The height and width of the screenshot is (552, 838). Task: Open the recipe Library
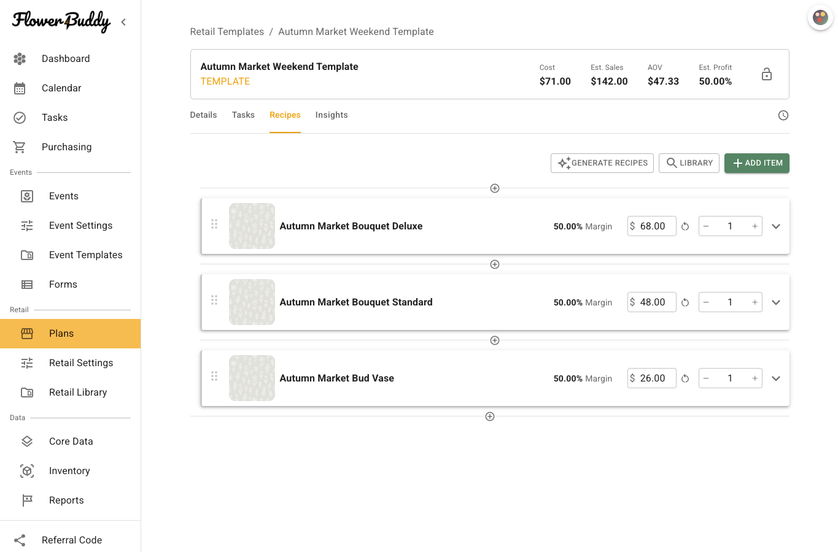689,163
